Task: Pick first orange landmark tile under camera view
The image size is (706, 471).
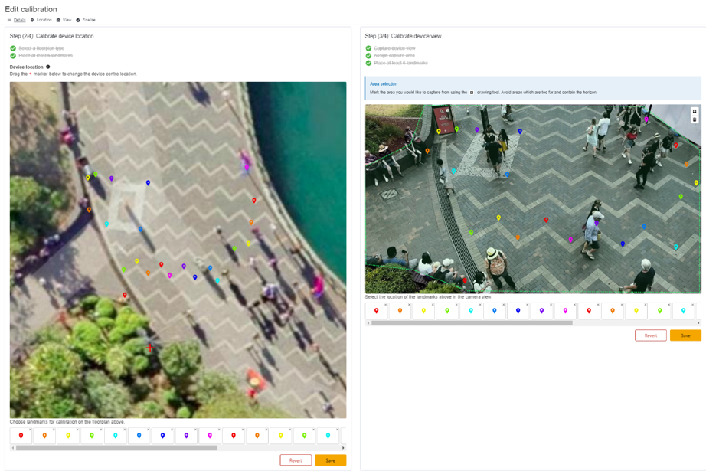Action: click(x=400, y=311)
